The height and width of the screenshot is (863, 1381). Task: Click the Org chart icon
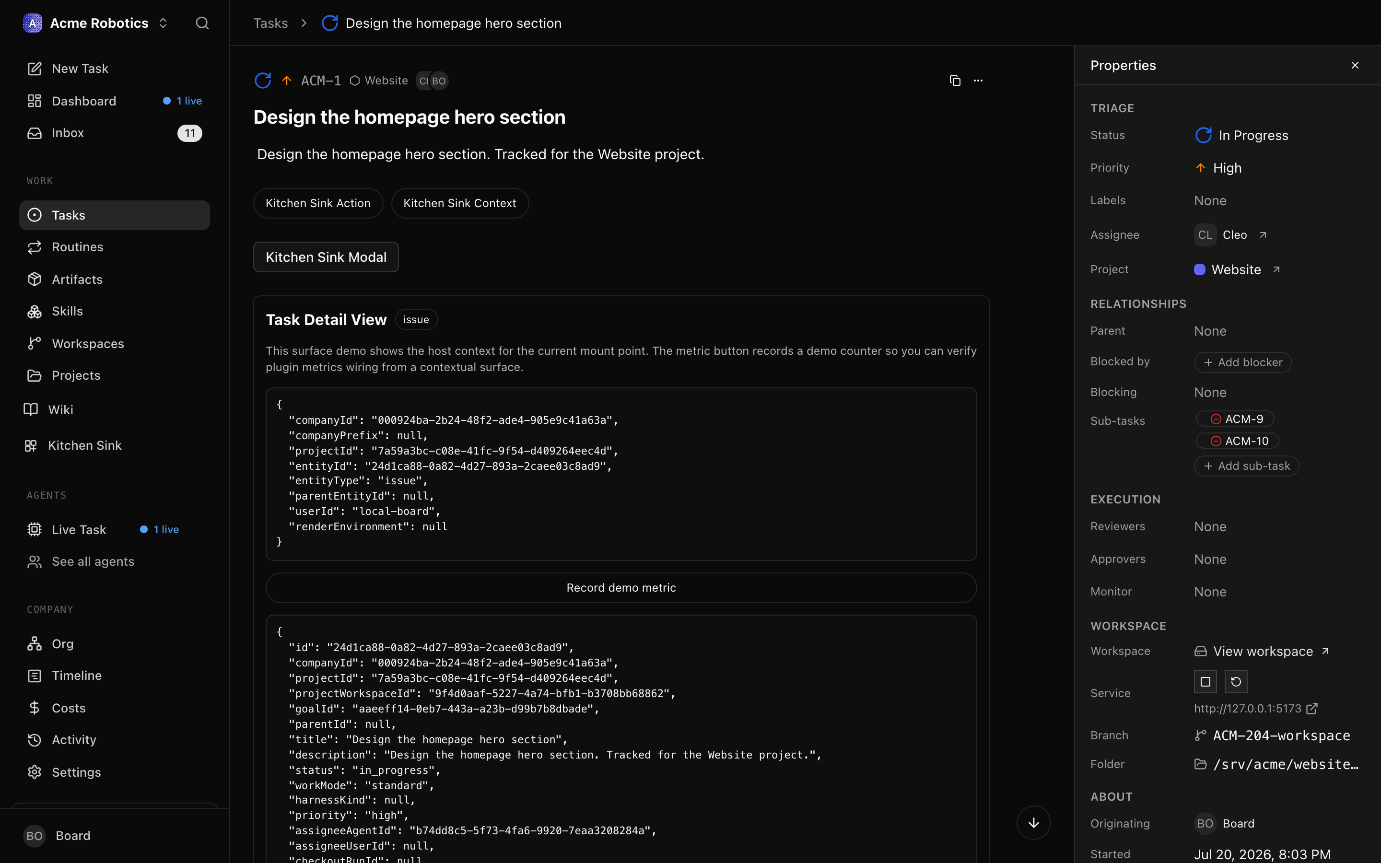(x=35, y=644)
